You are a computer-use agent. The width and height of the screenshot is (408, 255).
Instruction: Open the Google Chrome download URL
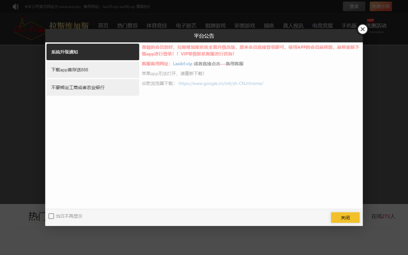click(221, 84)
